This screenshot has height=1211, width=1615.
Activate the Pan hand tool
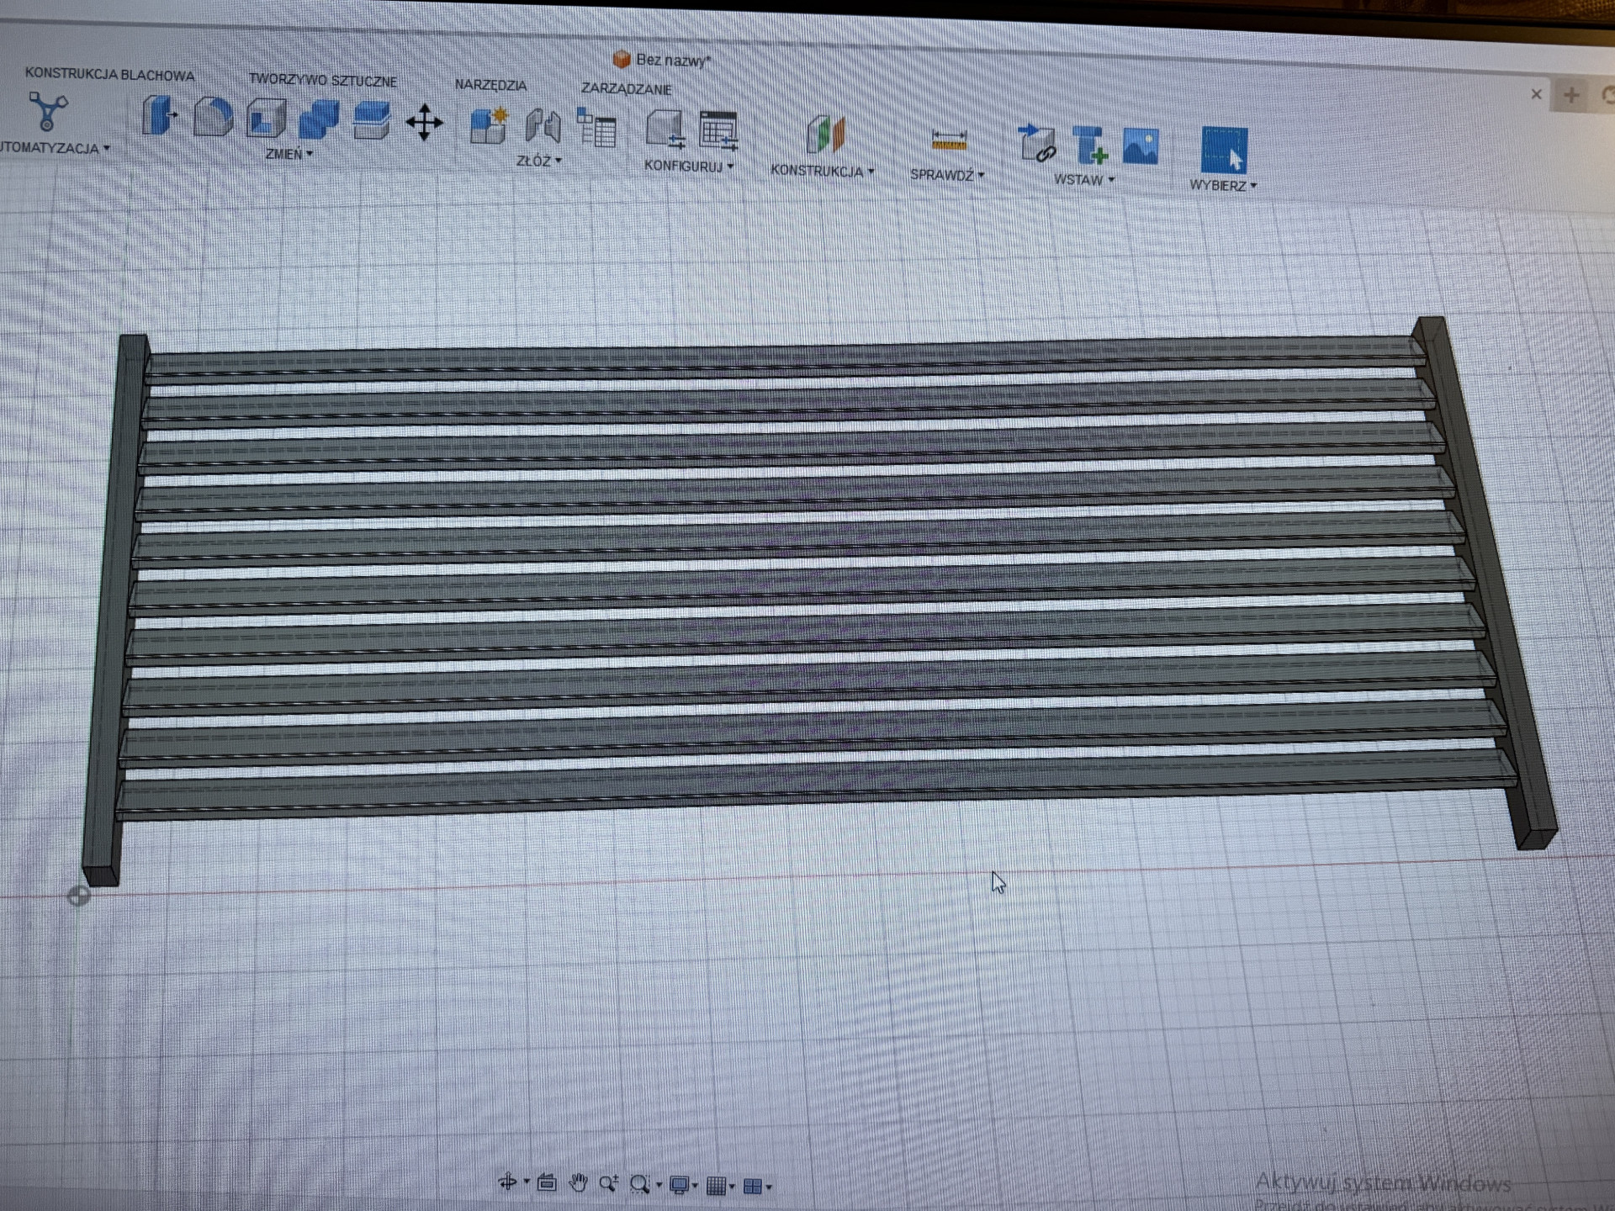point(578,1183)
